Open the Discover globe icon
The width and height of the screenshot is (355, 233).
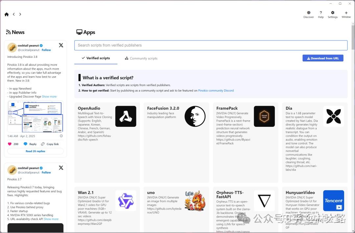coord(309,13)
